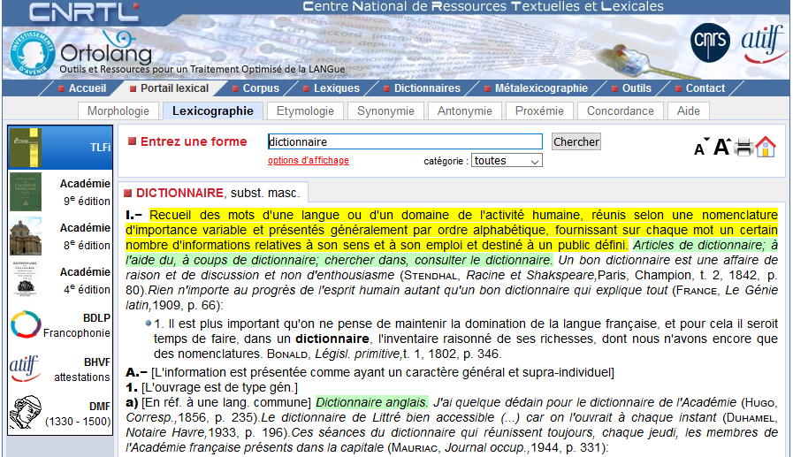This screenshot has height=457, width=793.
Task: Open the Lexiques menu
Action: click(332, 88)
